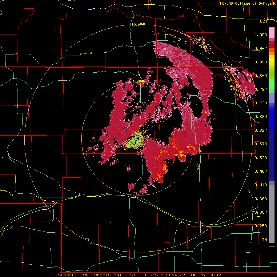Image resolution: width=277 pixels, height=277 pixels.
Task: Click the 0.680 scale value
Action: click(x=261, y=116)
